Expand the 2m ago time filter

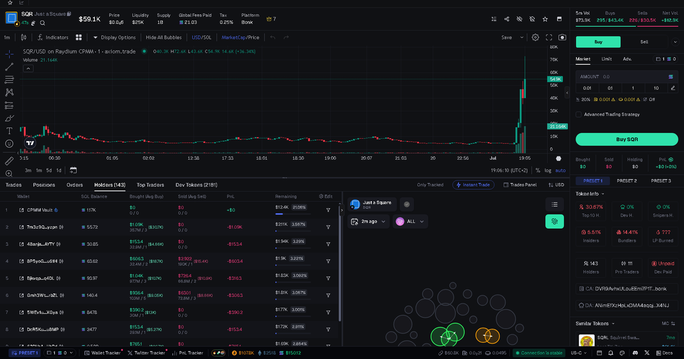pos(369,221)
